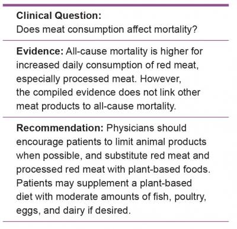
Task: Click the bold 'Evidence:' label
Action: click(40, 51)
